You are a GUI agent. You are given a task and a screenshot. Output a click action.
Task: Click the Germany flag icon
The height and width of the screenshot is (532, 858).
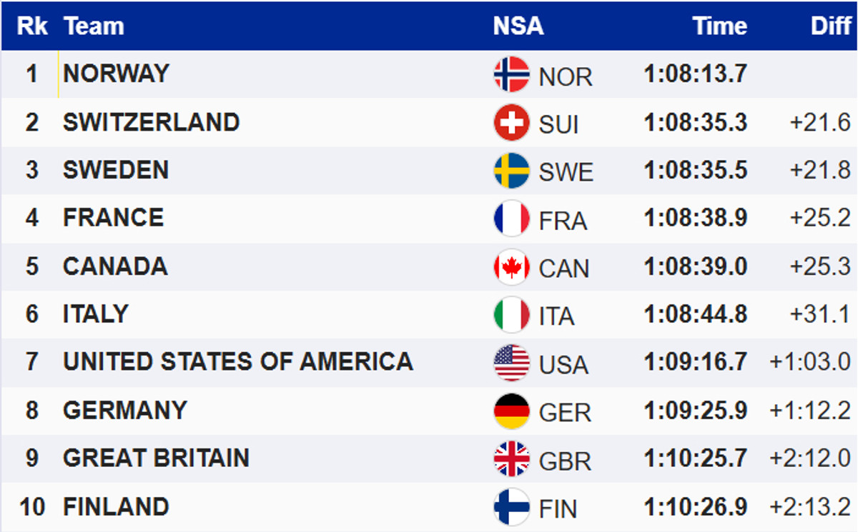[x=511, y=411]
